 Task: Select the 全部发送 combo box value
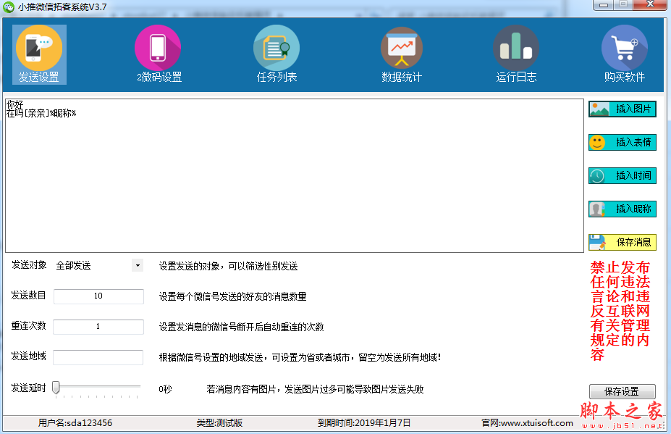(x=74, y=266)
